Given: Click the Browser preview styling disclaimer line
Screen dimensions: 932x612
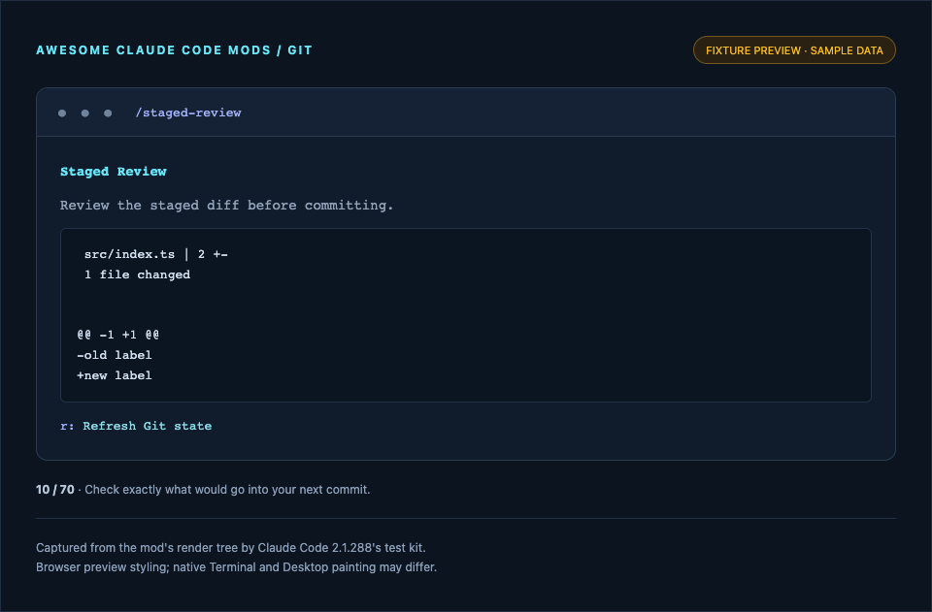Looking at the screenshot, I should click(x=236, y=567).
